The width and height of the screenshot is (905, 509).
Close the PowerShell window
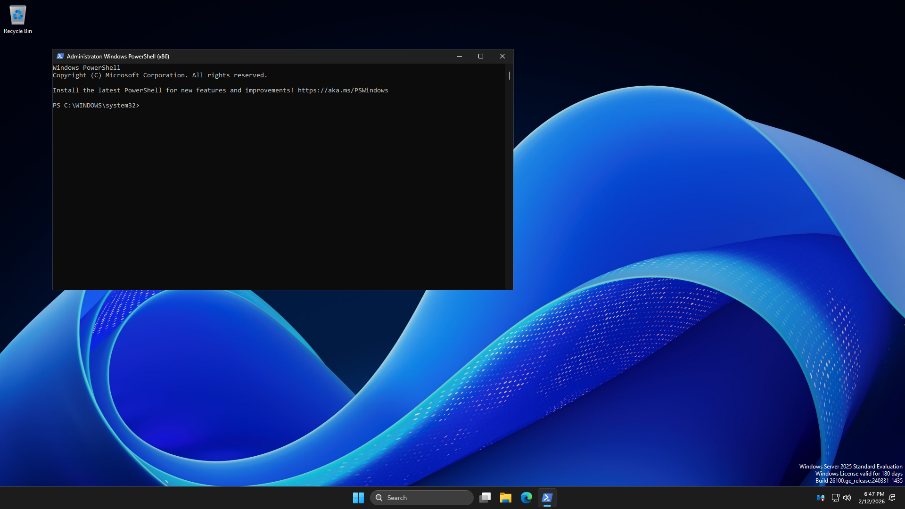point(502,56)
